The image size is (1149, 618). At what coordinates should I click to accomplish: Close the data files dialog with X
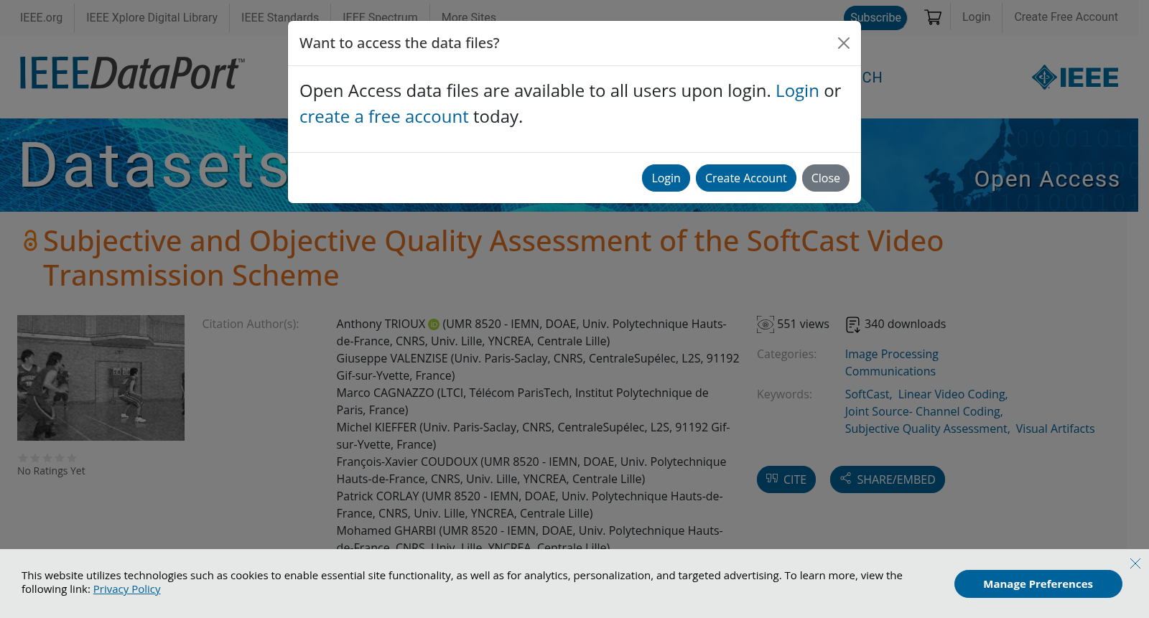(x=844, y=43)
